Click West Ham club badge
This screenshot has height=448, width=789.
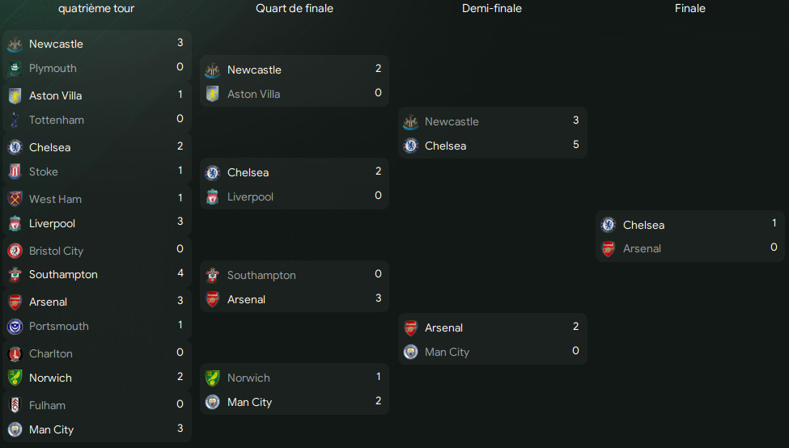pos(15,199)
